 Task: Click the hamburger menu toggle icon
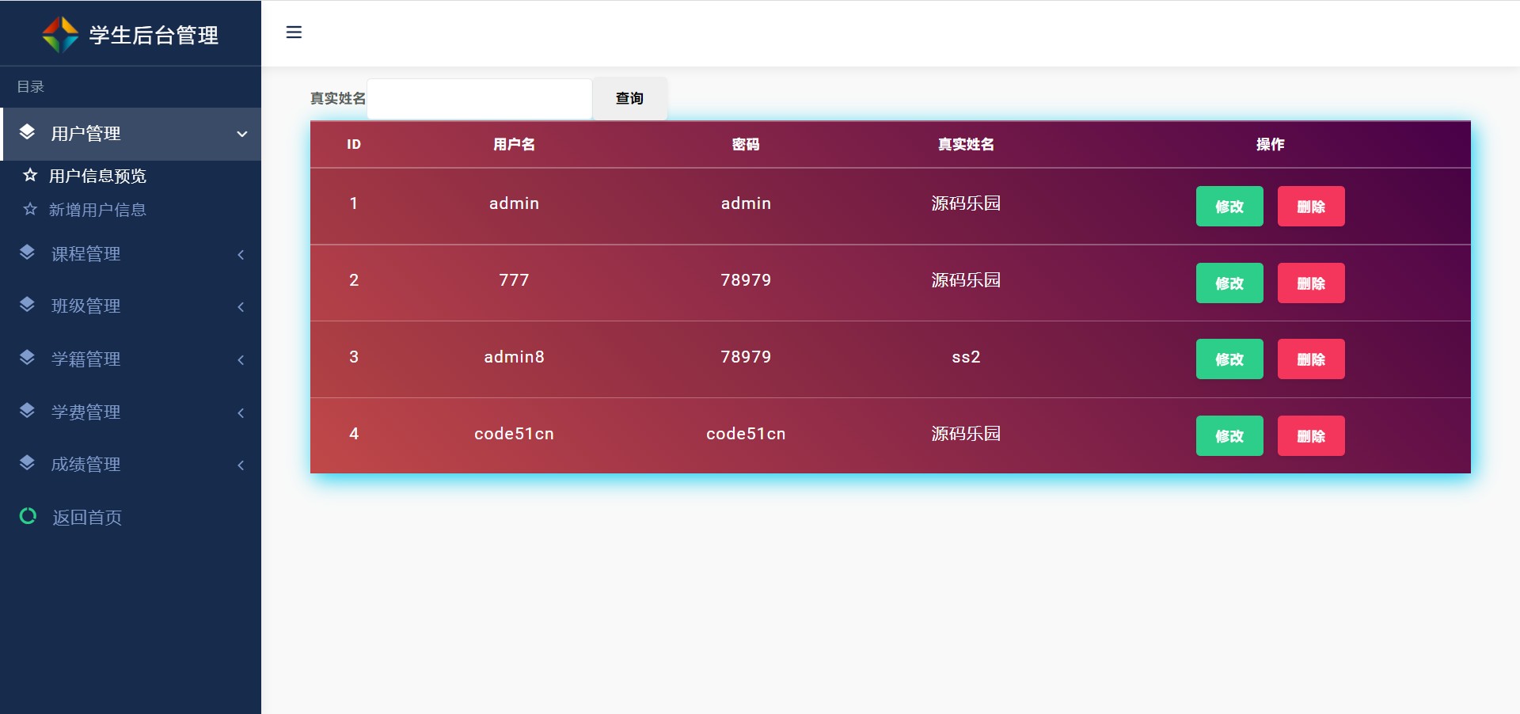294,32
